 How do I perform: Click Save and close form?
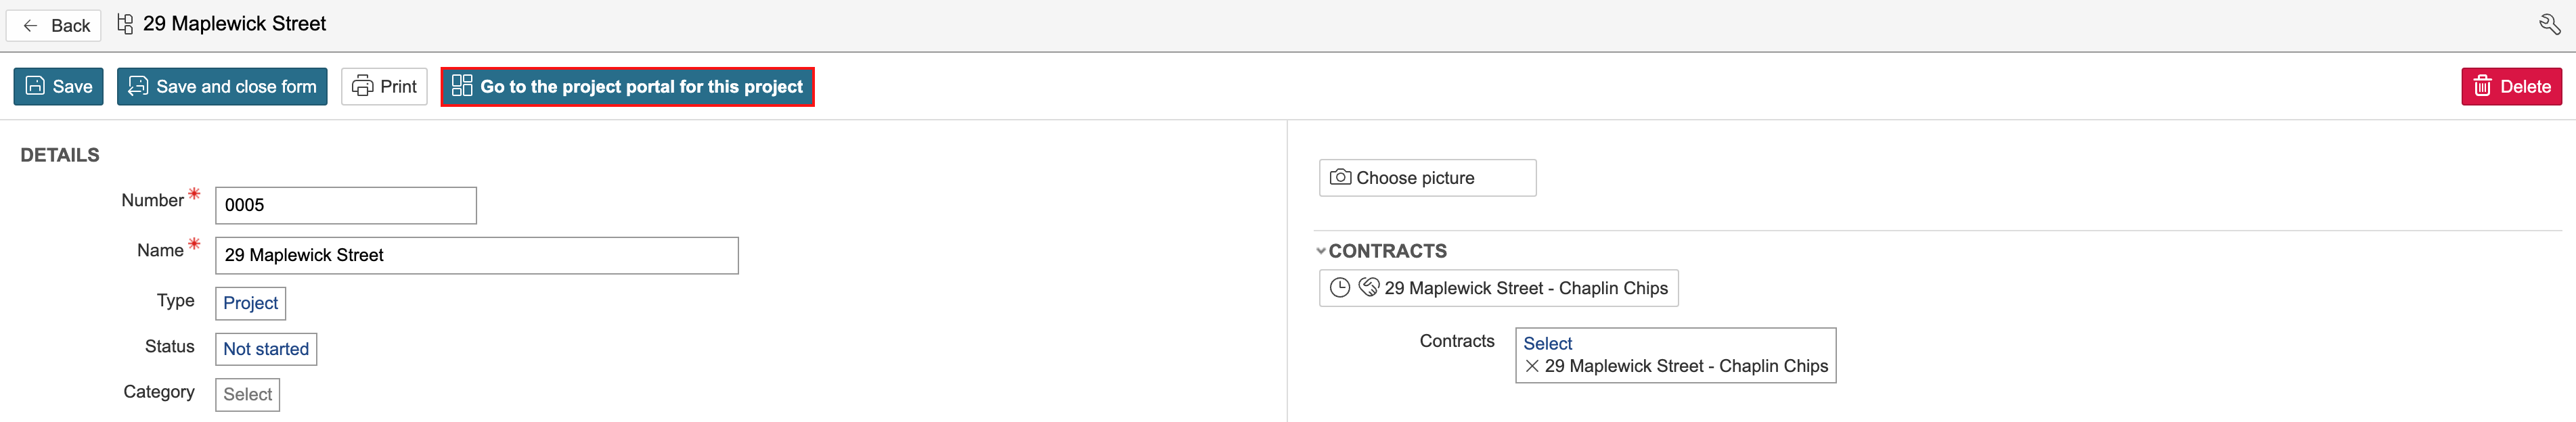[x=222, y=86]
